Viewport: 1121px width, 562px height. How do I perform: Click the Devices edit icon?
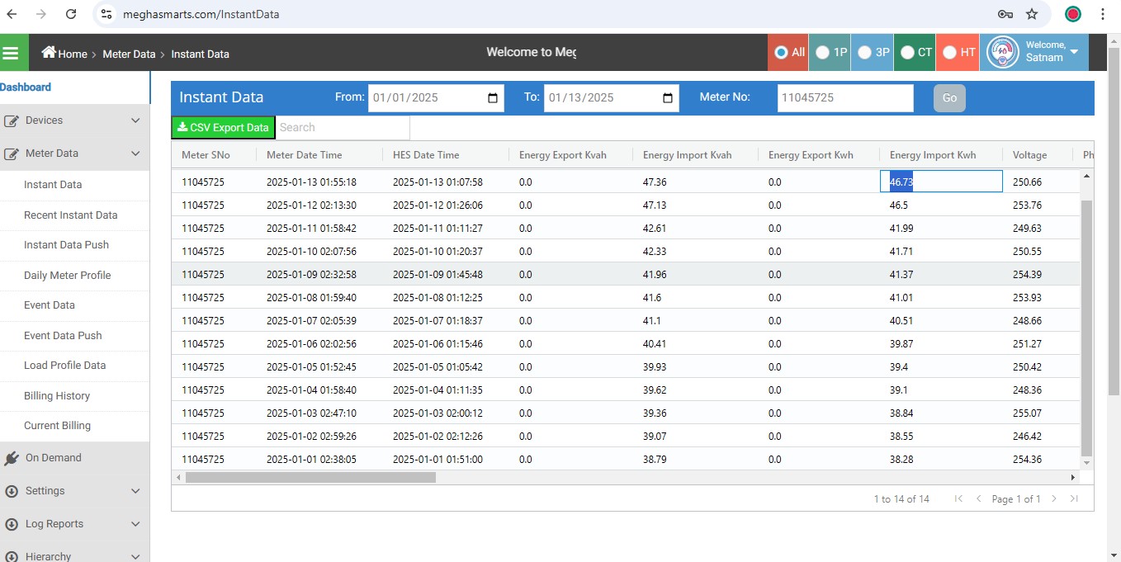click(12, 120)
